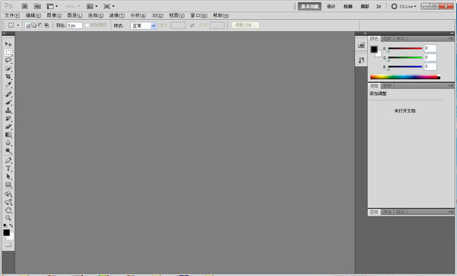
Task: Swap width and height arrows in options bar
Action: click(192, 26)
